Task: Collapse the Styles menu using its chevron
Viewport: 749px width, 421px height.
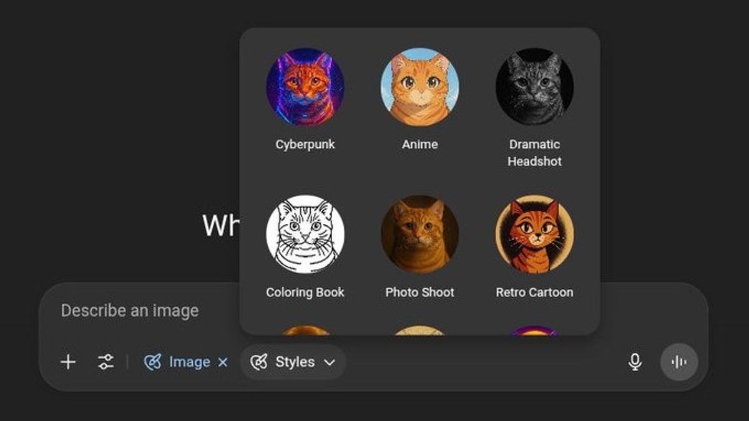Action: pyautogui.click(x=330, y=362)
